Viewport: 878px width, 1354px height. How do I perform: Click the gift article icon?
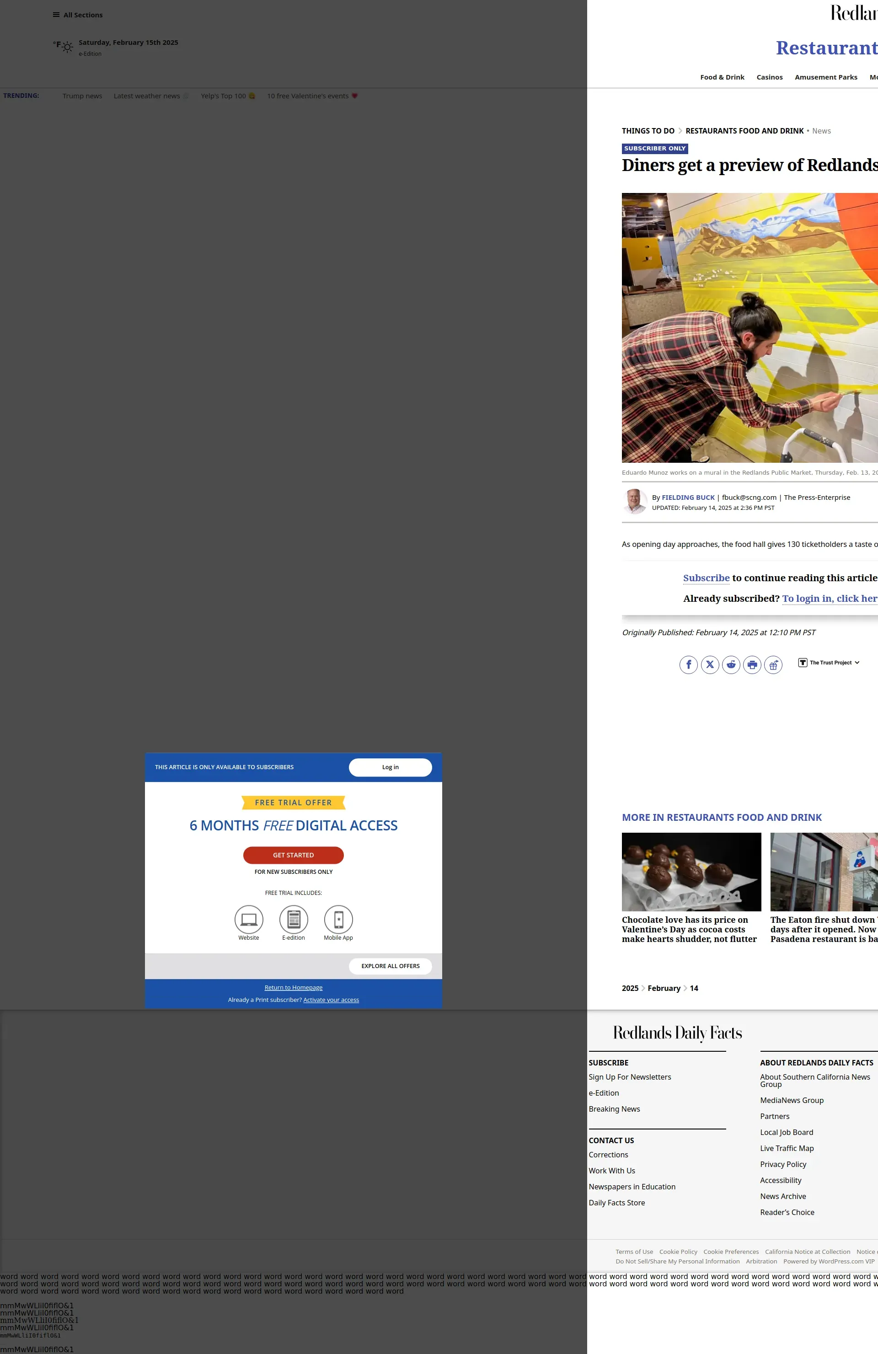coord(773,664)
